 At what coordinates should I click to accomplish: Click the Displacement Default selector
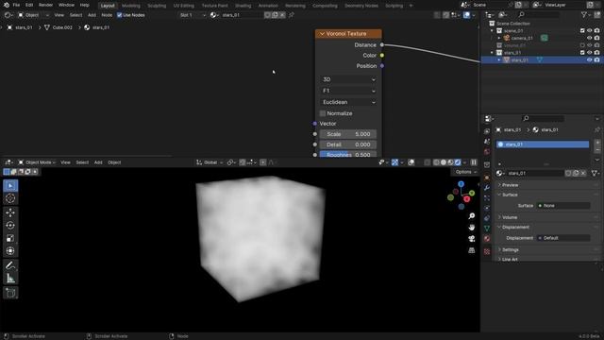563,238
